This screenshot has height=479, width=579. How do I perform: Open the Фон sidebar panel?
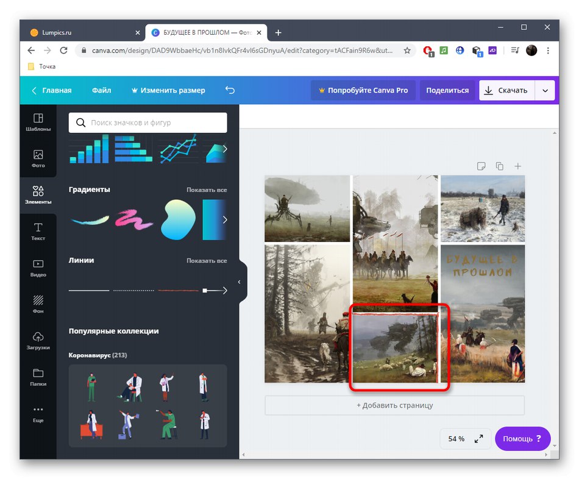[38, 304]
